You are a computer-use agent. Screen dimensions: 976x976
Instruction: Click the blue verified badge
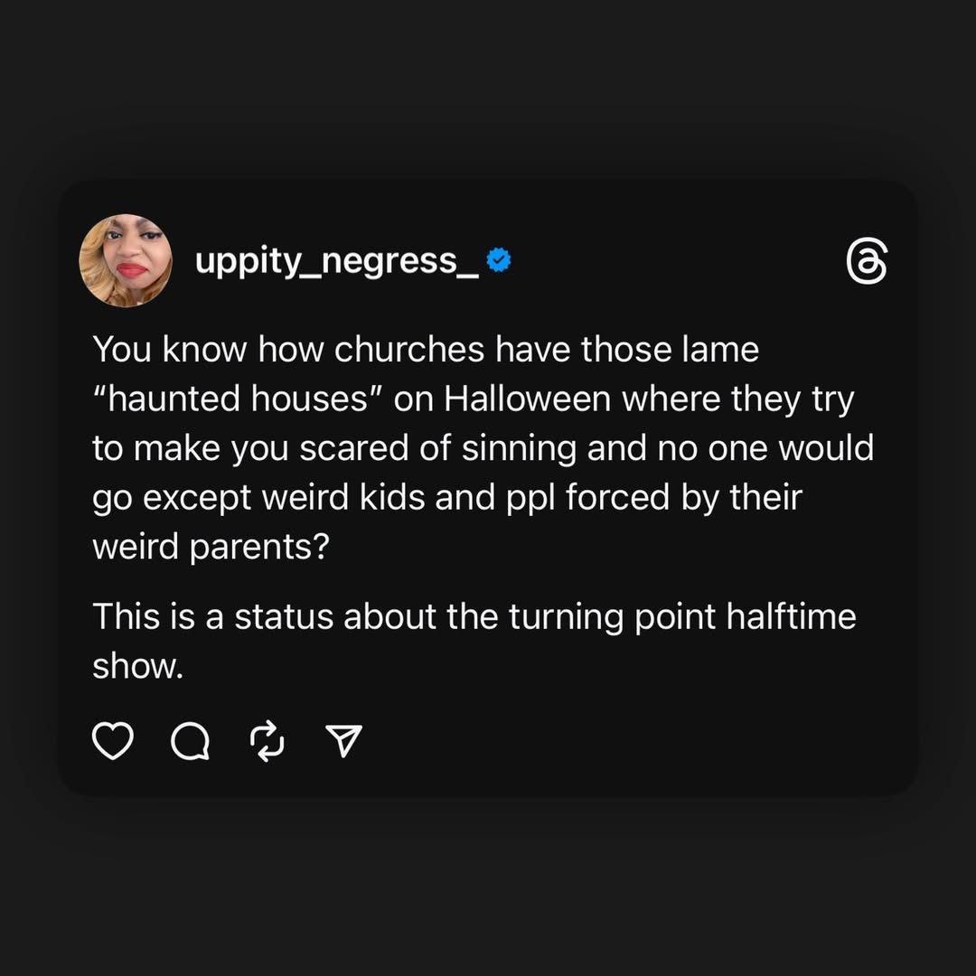(499, 260)
